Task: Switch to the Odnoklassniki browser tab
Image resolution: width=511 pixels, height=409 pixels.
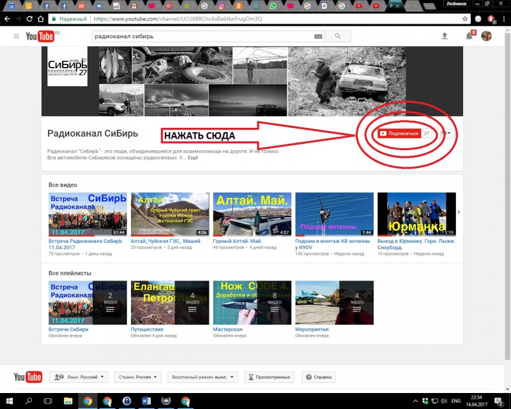Action: pyautogui.click(x=239, y=6)
